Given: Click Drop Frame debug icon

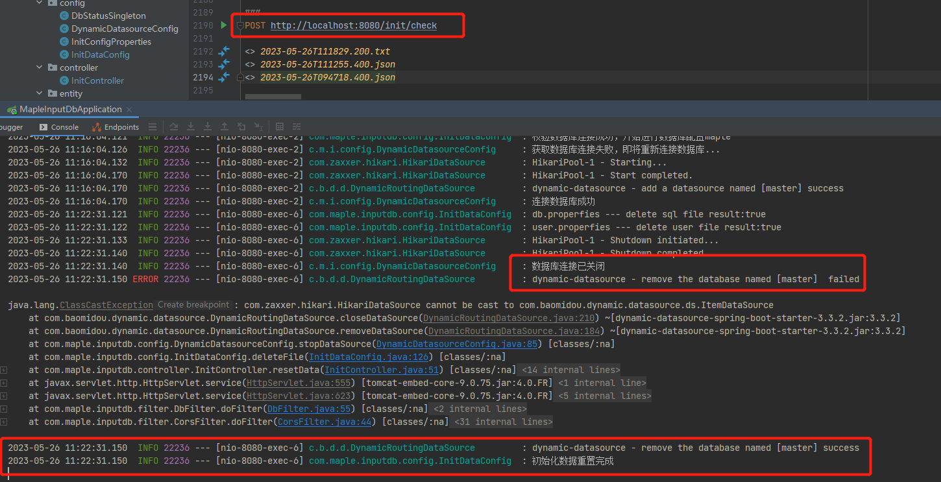Looking at the screenshot, I should pyautogui.click(x=241, y=127).
